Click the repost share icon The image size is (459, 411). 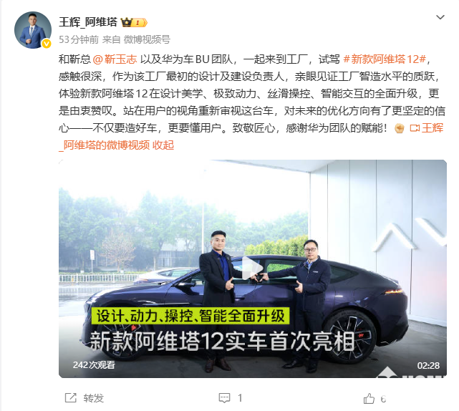[71, 398]
